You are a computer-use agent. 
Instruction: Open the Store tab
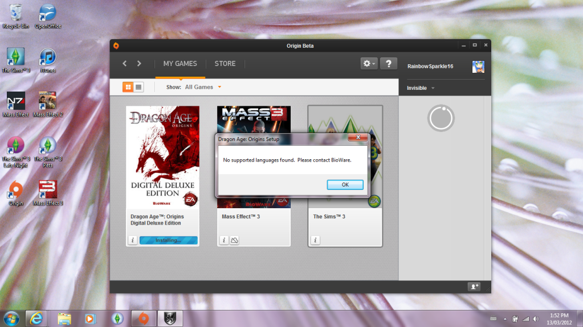click(225, 64)
